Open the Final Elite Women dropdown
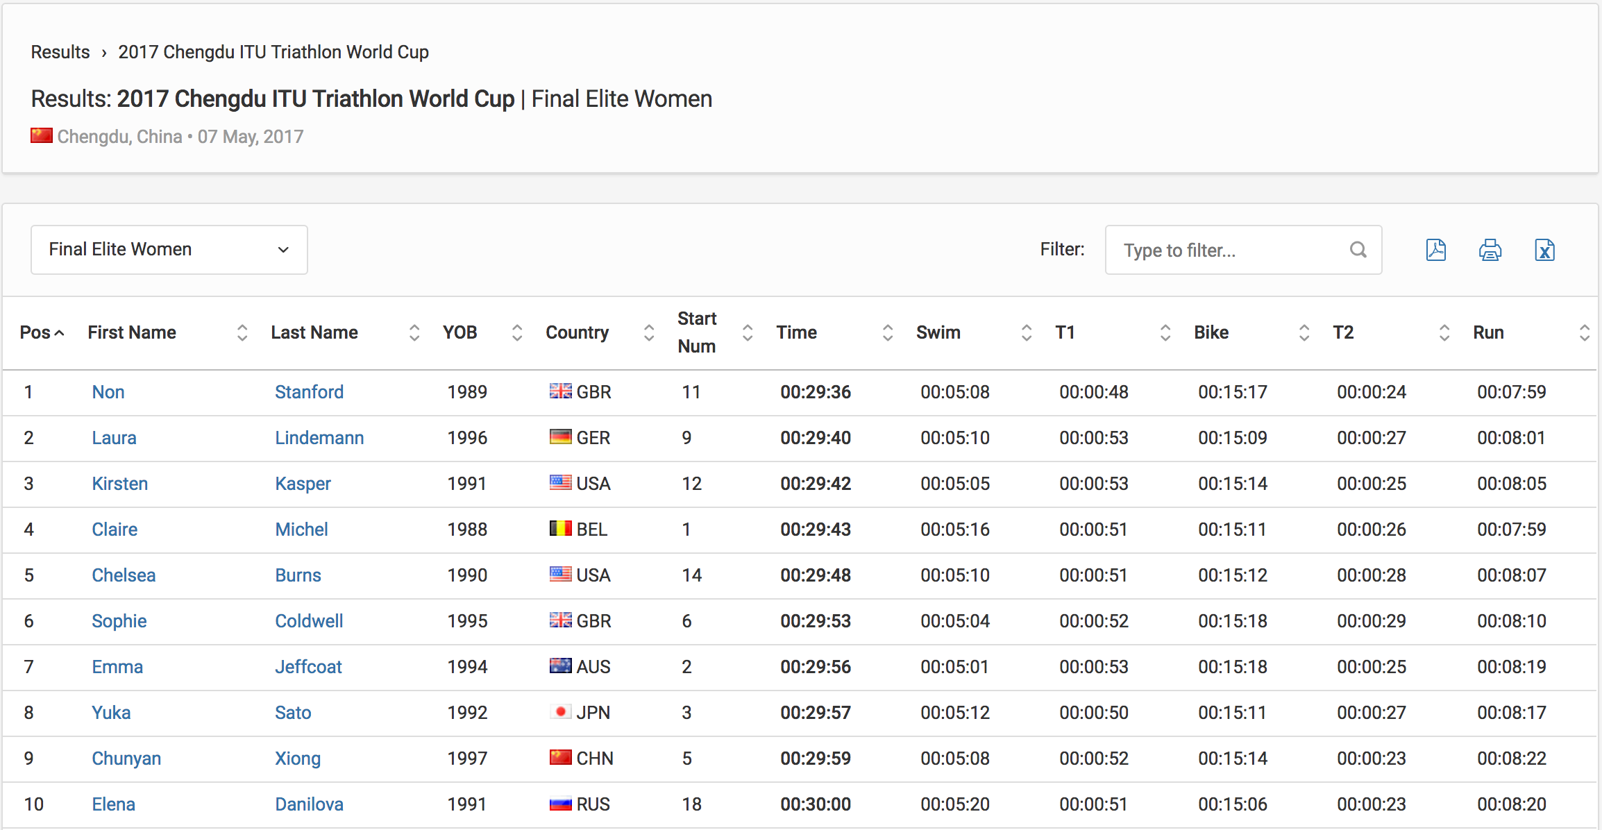The width and height of the screenshot is (1602, 830). coord(169,250)
